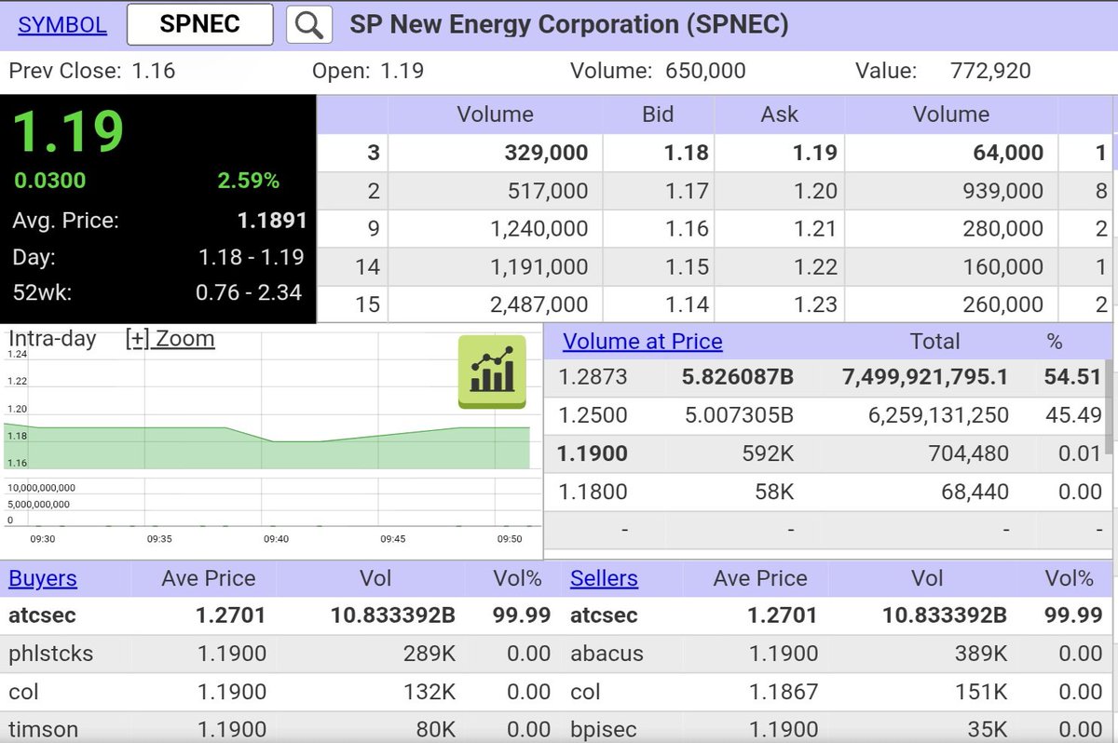Viewport: 1118px width, 743px height.
Task: Select ask price 1.23
Action: (x=816, y=304)
